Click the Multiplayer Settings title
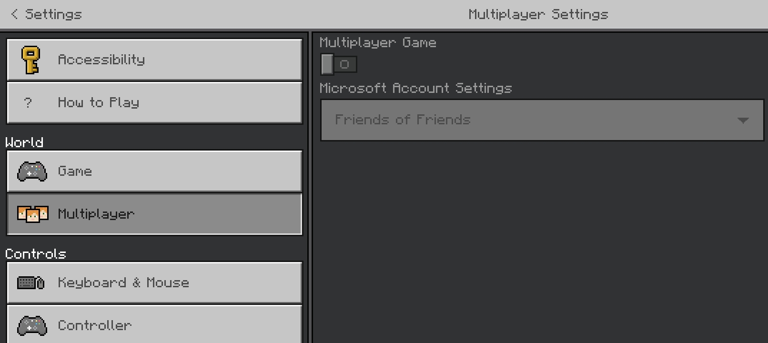The image size is (768, 343). tap(538, 14)
